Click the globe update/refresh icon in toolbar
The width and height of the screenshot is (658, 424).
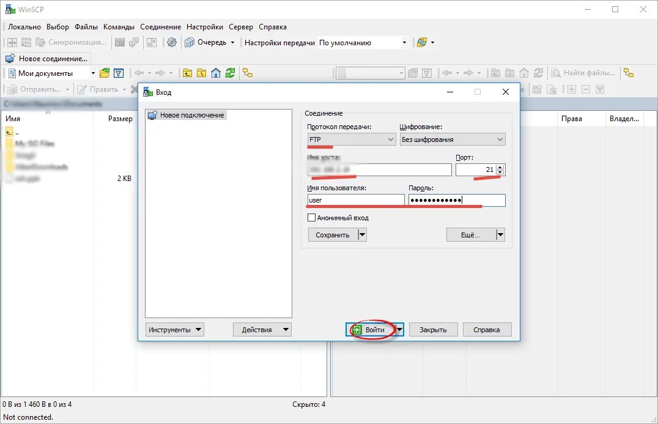tap(422, 42)
